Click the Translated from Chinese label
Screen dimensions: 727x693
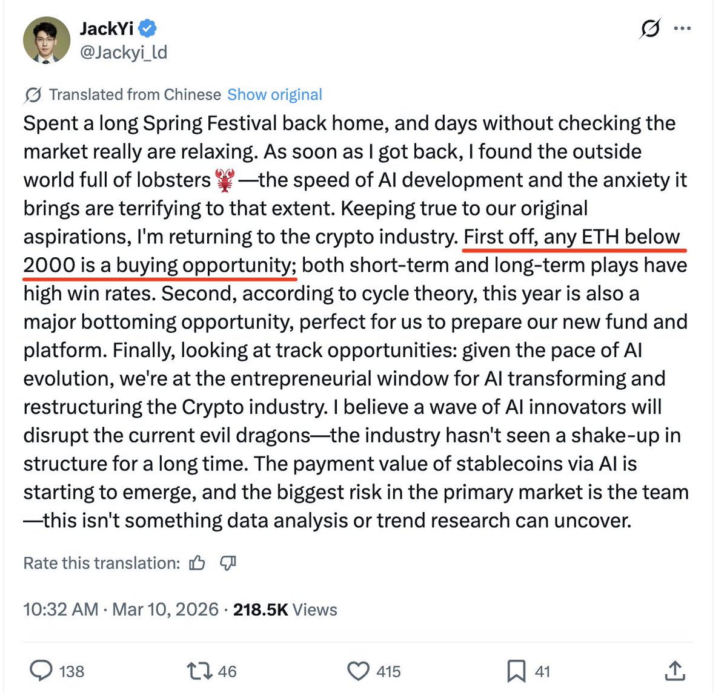coord(134,95)
